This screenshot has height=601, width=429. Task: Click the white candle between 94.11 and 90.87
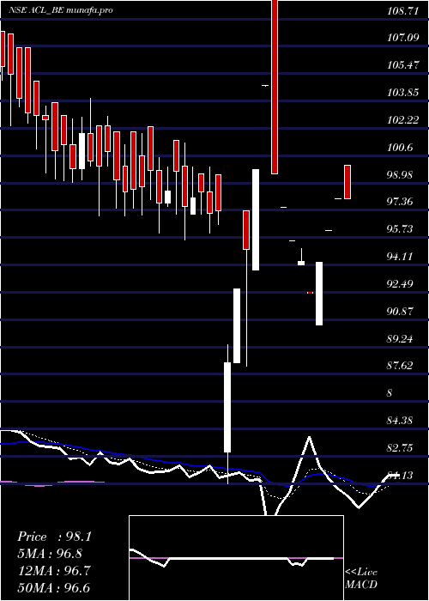(x=319, y=294)
